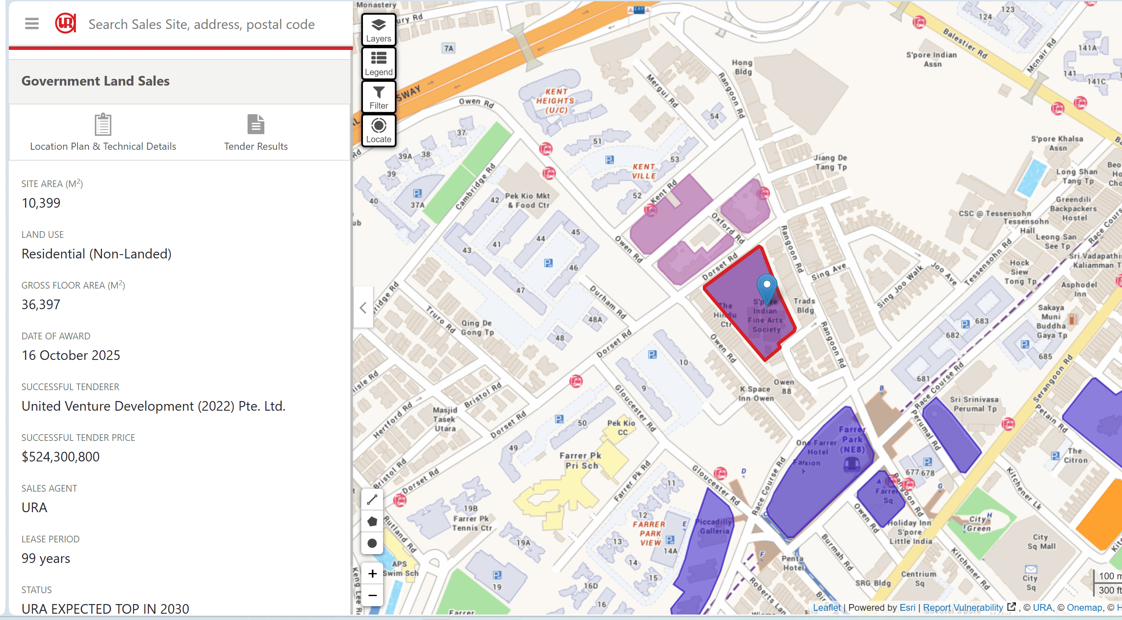Select the Location Plan & Technical Details tab
This screenshot has height=620, width=1122.
pyautogui.click(x=103, y=133)
